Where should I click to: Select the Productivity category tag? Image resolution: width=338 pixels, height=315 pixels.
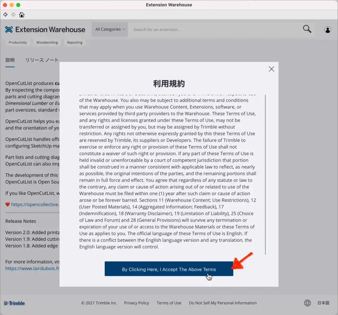coord(18,43)
